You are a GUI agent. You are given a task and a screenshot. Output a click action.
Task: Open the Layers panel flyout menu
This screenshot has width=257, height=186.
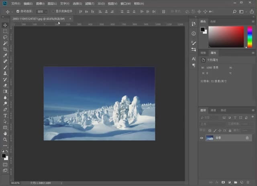point(253,110)
